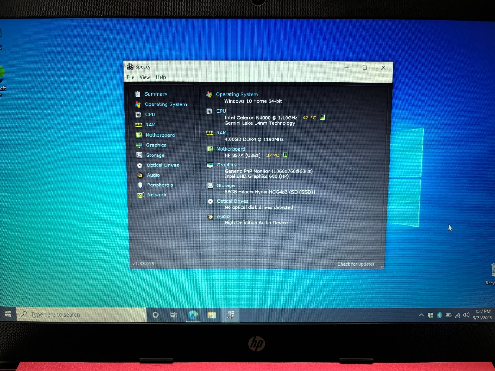Open Task View on the taskbar
Viewport: 495px width, 371px height.
click(x=174, y=315)
